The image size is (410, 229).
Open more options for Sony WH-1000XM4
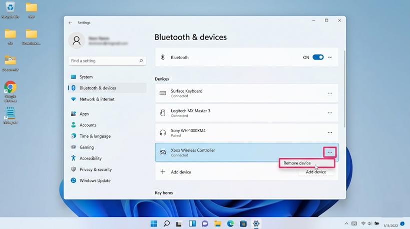pyautogui.click(x=330, y=133)
